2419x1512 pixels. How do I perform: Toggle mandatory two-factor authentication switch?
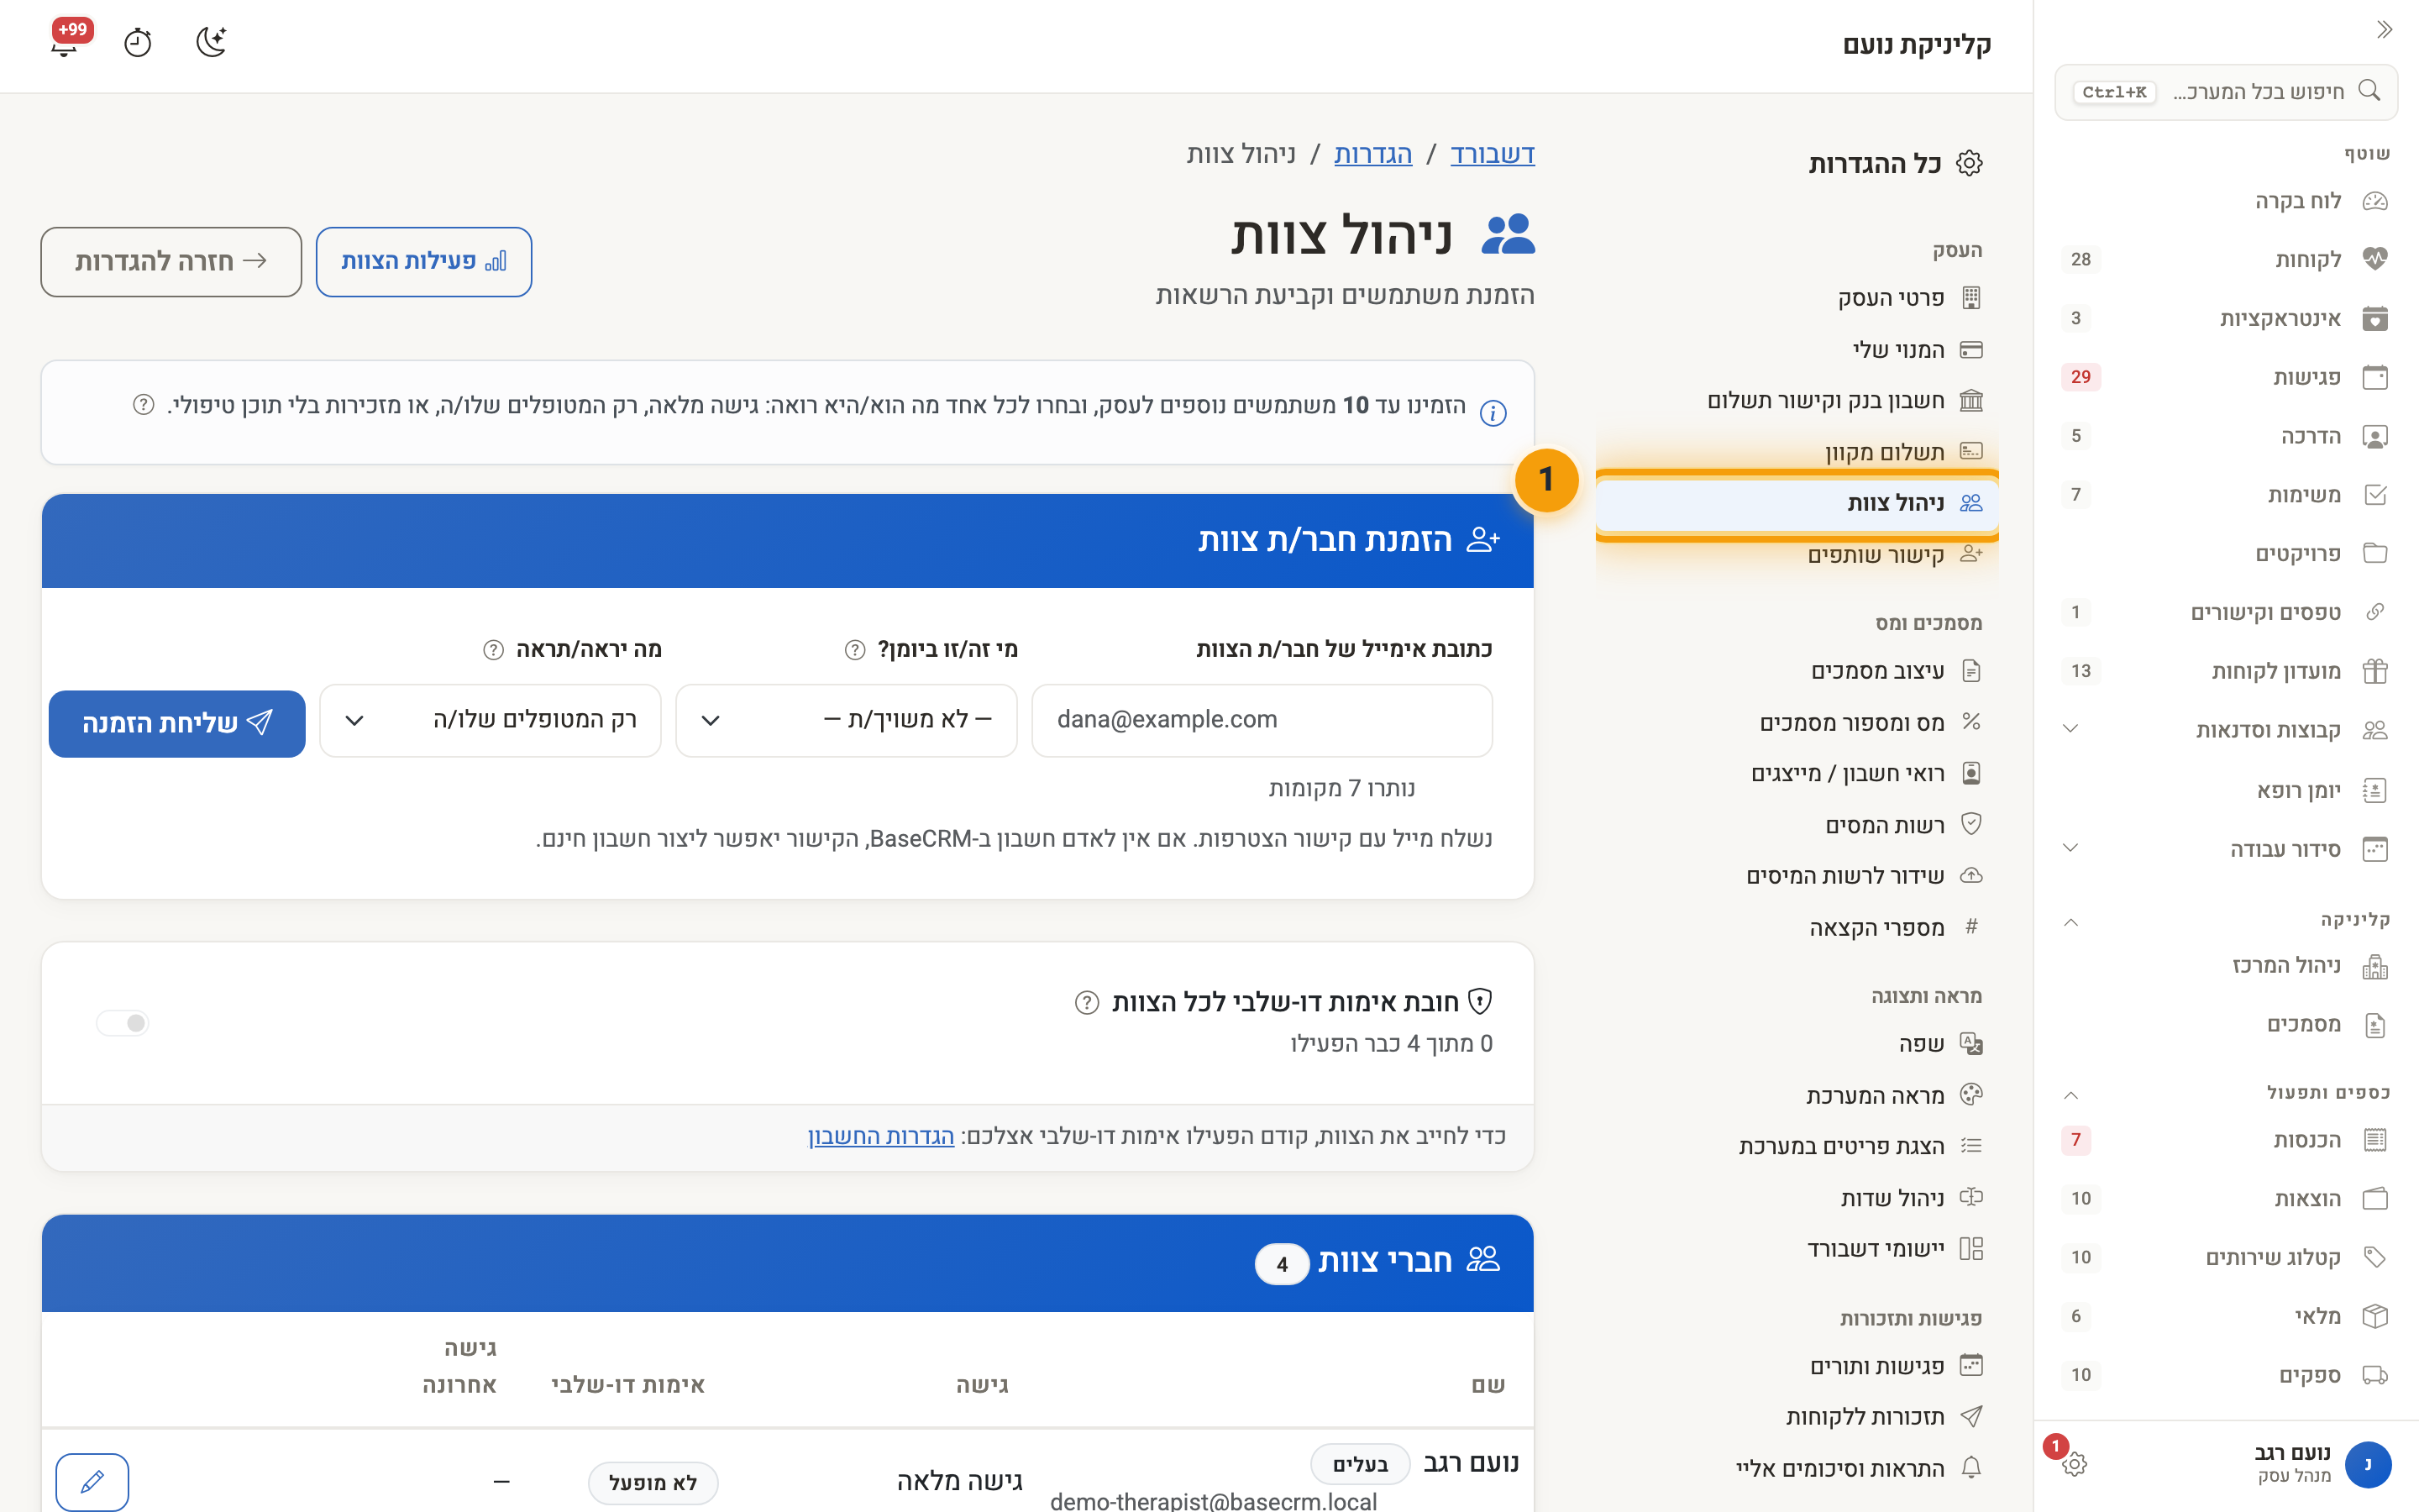coord(123,1022)
